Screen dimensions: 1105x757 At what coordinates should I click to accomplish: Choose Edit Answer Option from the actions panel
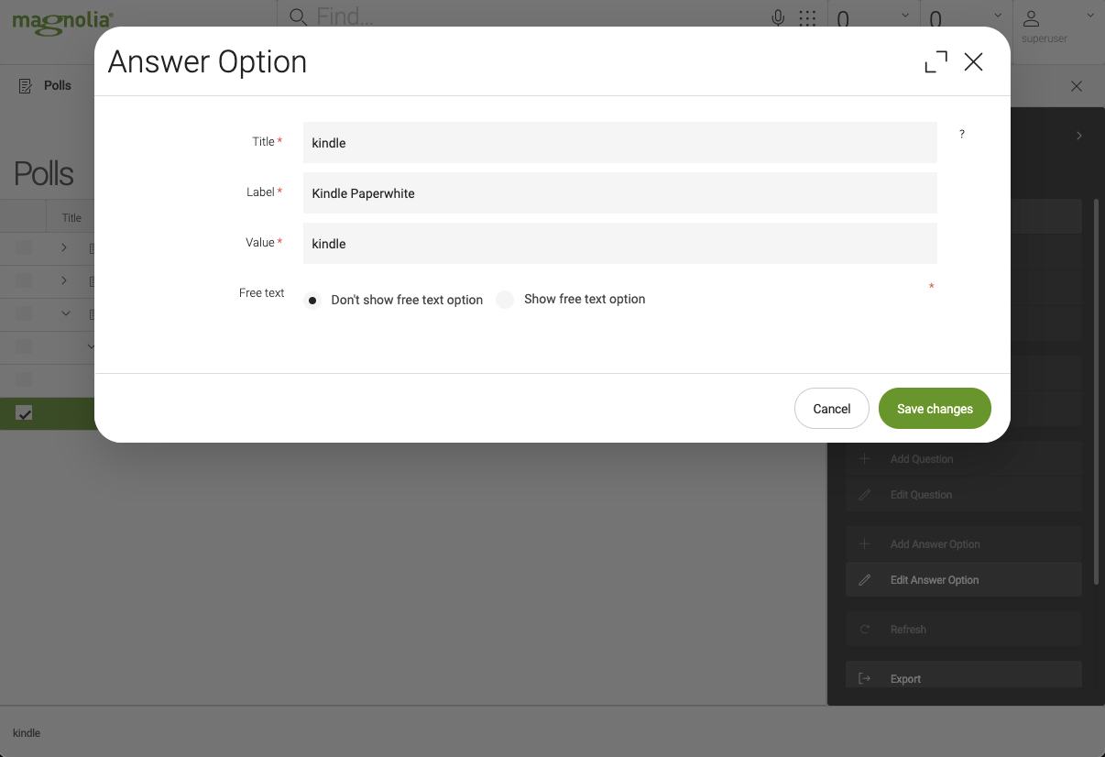point(935,579)
